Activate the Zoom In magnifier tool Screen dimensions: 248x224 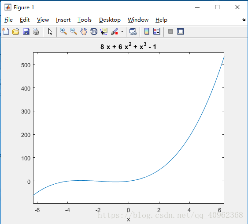[63, 31]
